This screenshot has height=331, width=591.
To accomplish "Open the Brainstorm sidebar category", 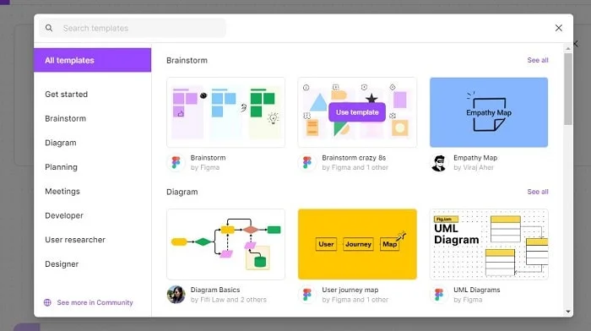I will pyautogui.click(x=66, y=118).
